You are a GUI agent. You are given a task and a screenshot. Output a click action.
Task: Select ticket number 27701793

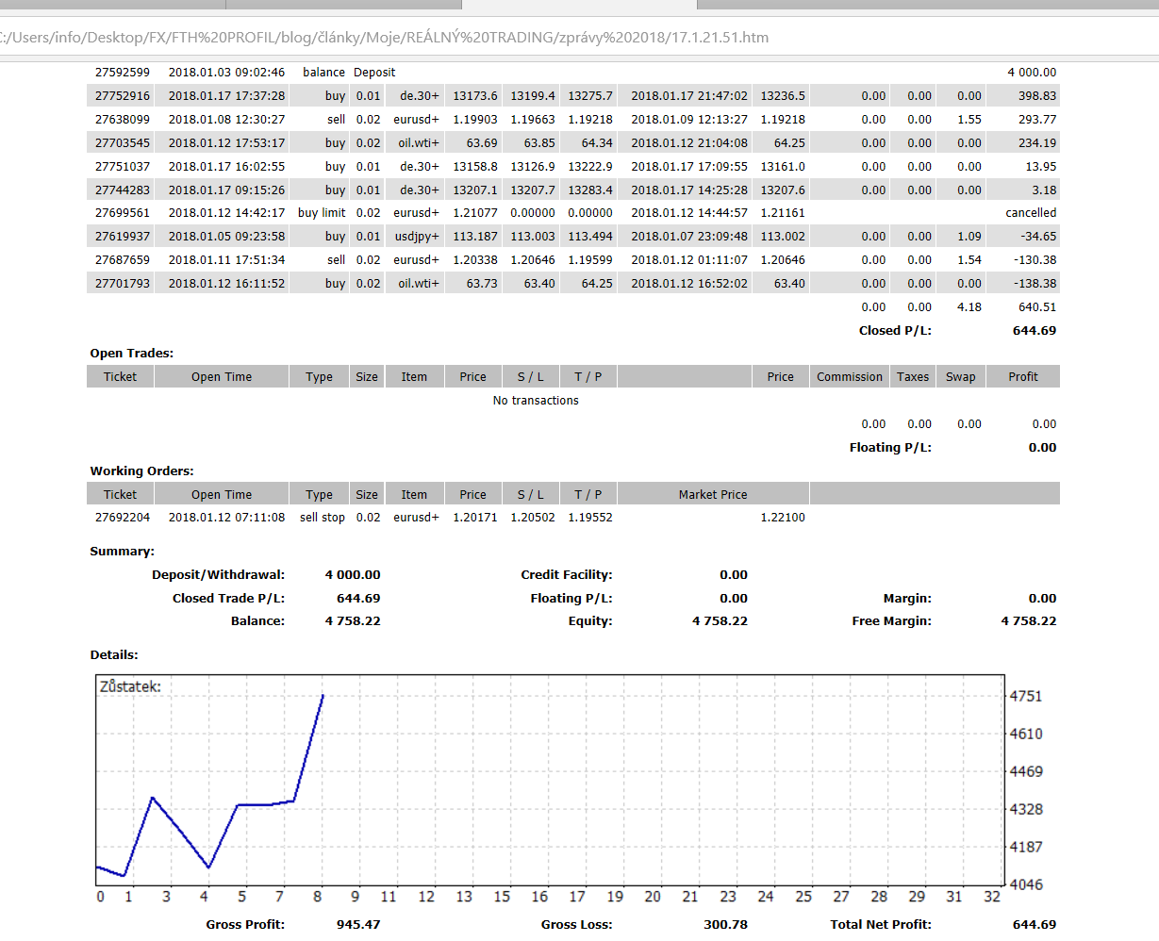pos(123,284)
